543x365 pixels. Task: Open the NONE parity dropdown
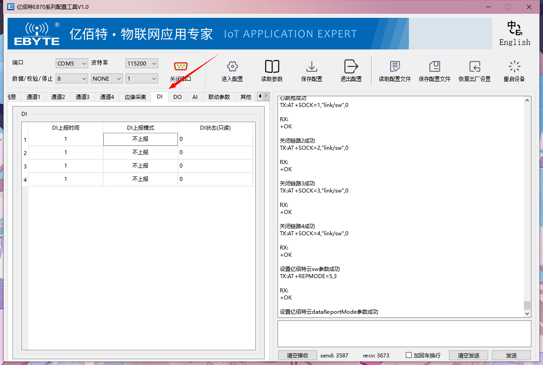(106, 79)
